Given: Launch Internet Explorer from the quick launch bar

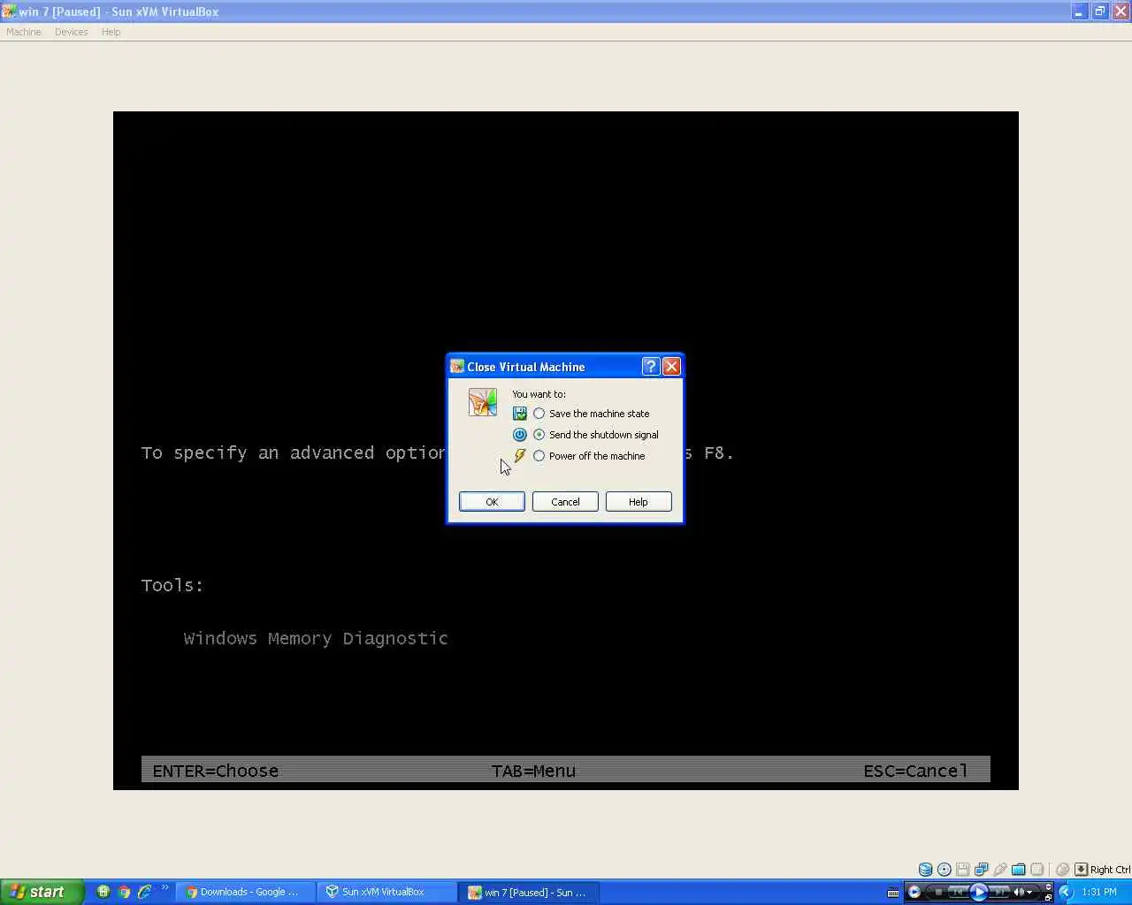Looking at the screenshot, I should tap(144, 892).
